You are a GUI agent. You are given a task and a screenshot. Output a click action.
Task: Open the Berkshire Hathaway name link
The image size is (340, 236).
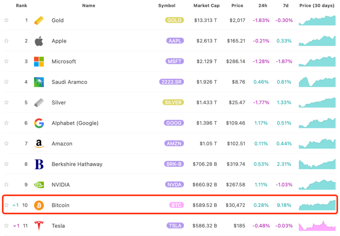[x=77, y=164]
